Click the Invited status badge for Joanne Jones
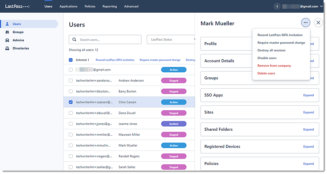This screenshot has width=327, height=174. coord(174,124)
